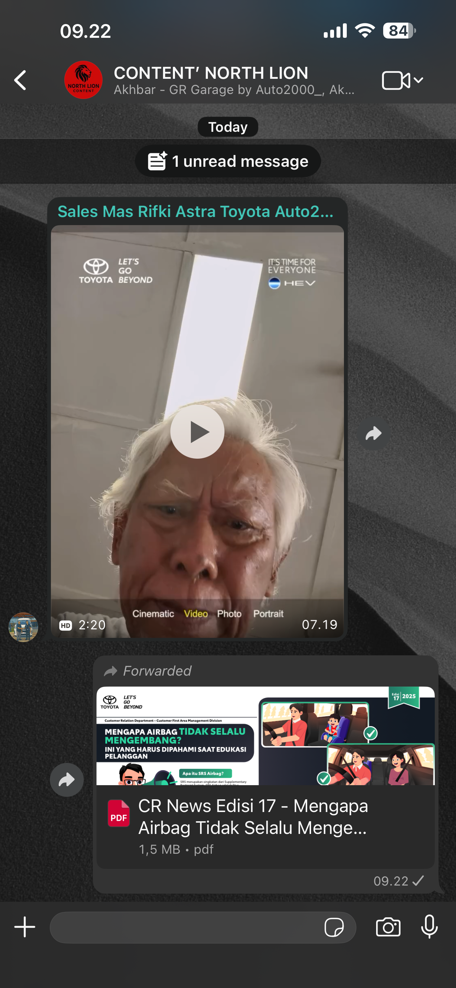Open the PDF preview thumbnail
The height and width of the screenshot is (988, 456).
point(265,736)
